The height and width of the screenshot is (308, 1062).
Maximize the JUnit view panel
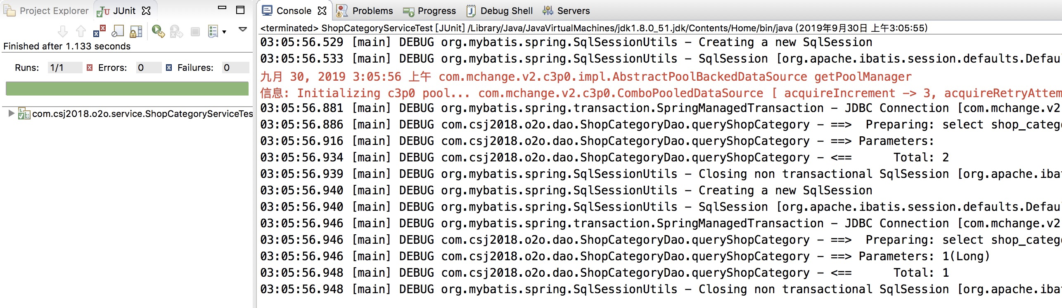(x=240, y=10)
